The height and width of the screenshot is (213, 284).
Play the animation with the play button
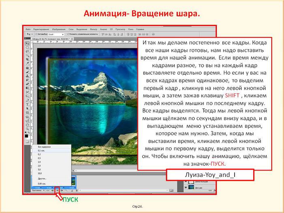(58, 190)
